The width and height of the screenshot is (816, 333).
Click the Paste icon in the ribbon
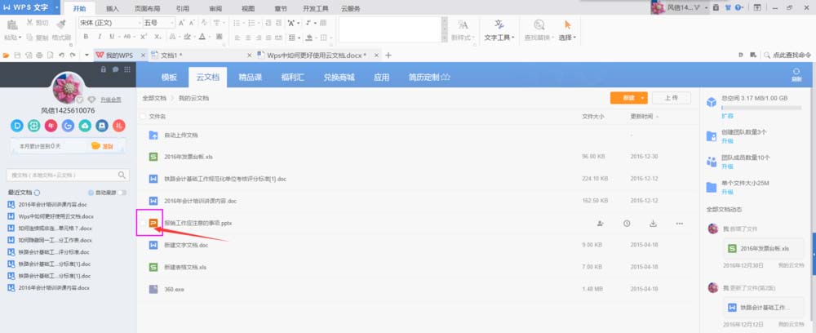coord(12,24)
